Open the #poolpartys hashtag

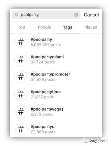(x=56, y=129)
